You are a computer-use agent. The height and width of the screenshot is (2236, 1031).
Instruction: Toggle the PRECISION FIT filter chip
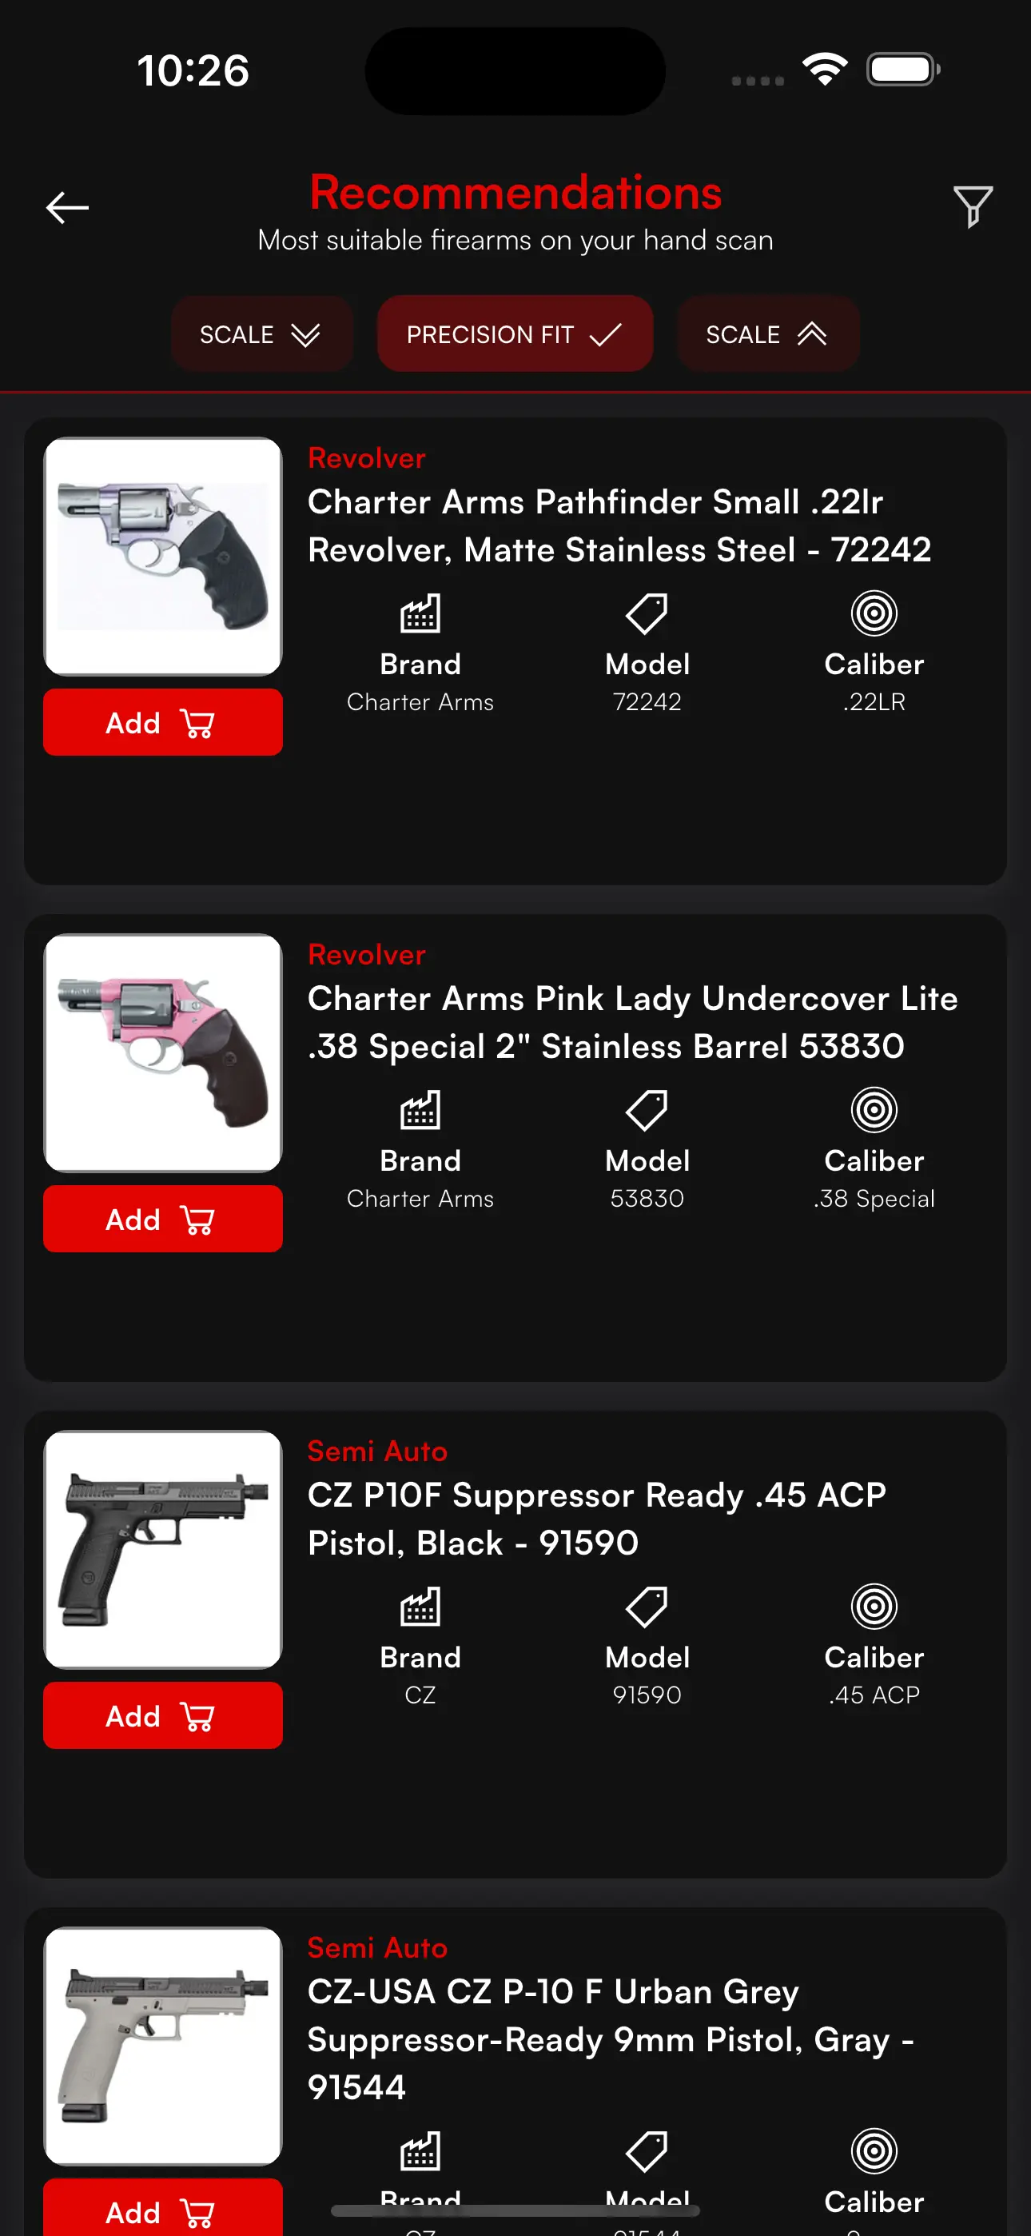515,334
